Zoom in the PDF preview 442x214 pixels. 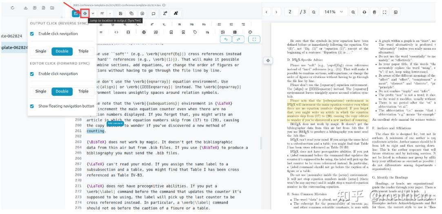coord(353,12)
